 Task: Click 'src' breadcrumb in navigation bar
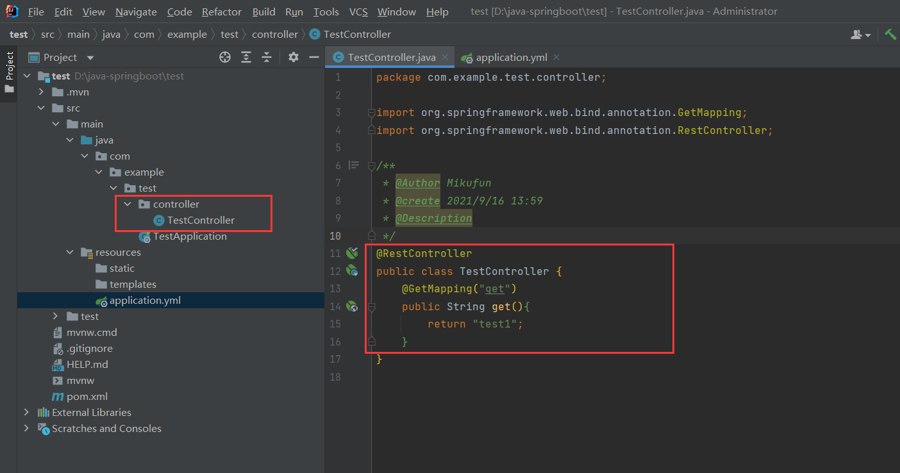[x=48, y=35]
